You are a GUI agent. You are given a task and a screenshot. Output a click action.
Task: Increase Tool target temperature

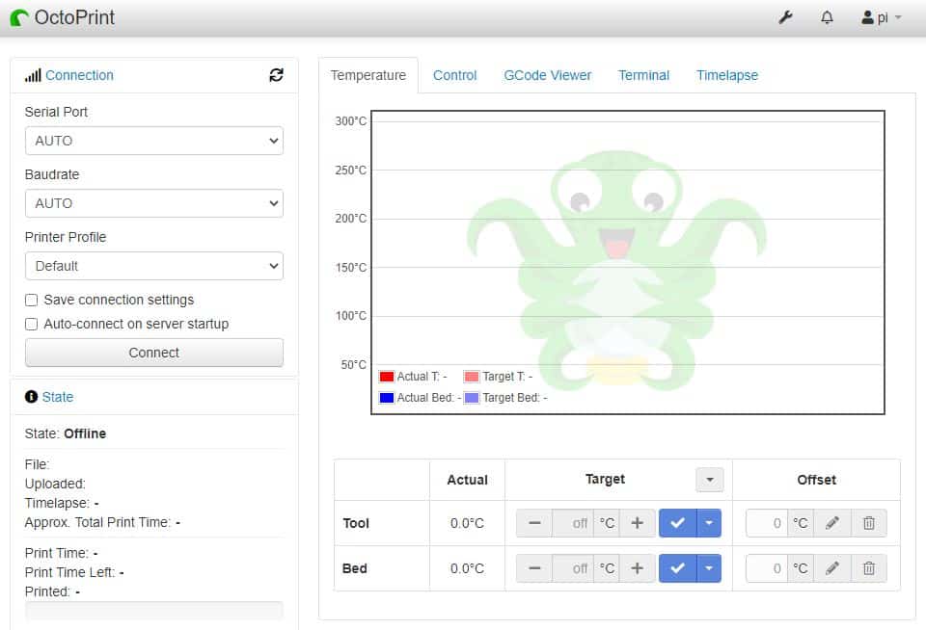click(x=638, y=523)
